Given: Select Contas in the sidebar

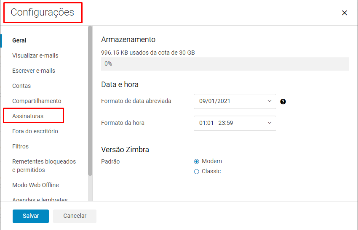Looking at the screenshot, I should [21, 86].
